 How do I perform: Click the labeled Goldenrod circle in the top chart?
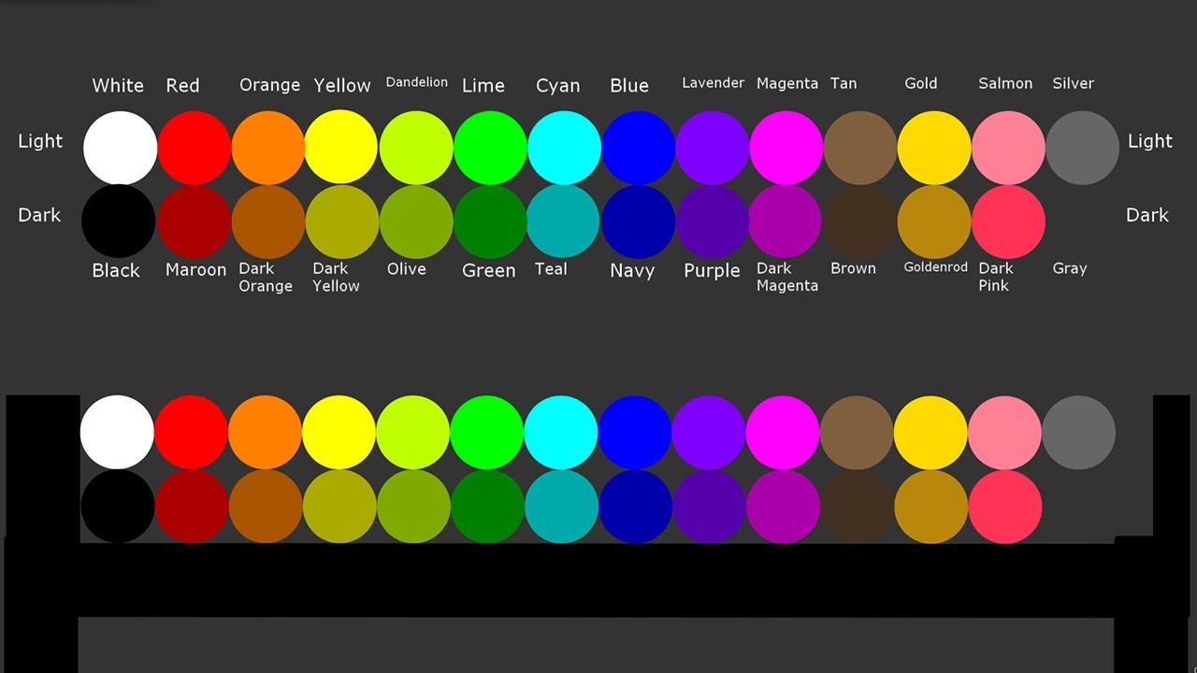(934, 222)
